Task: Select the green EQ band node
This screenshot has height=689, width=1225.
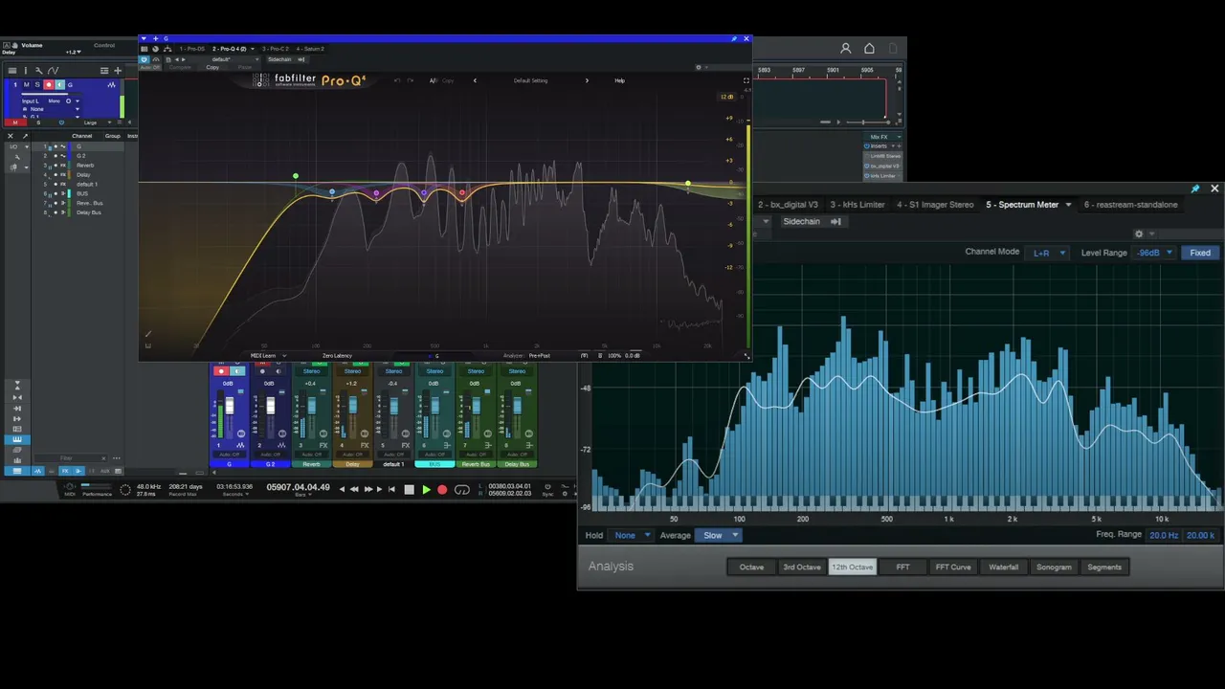Action: point(296,176)
